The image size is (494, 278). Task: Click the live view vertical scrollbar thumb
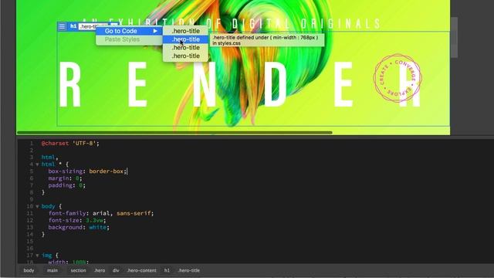454,38
